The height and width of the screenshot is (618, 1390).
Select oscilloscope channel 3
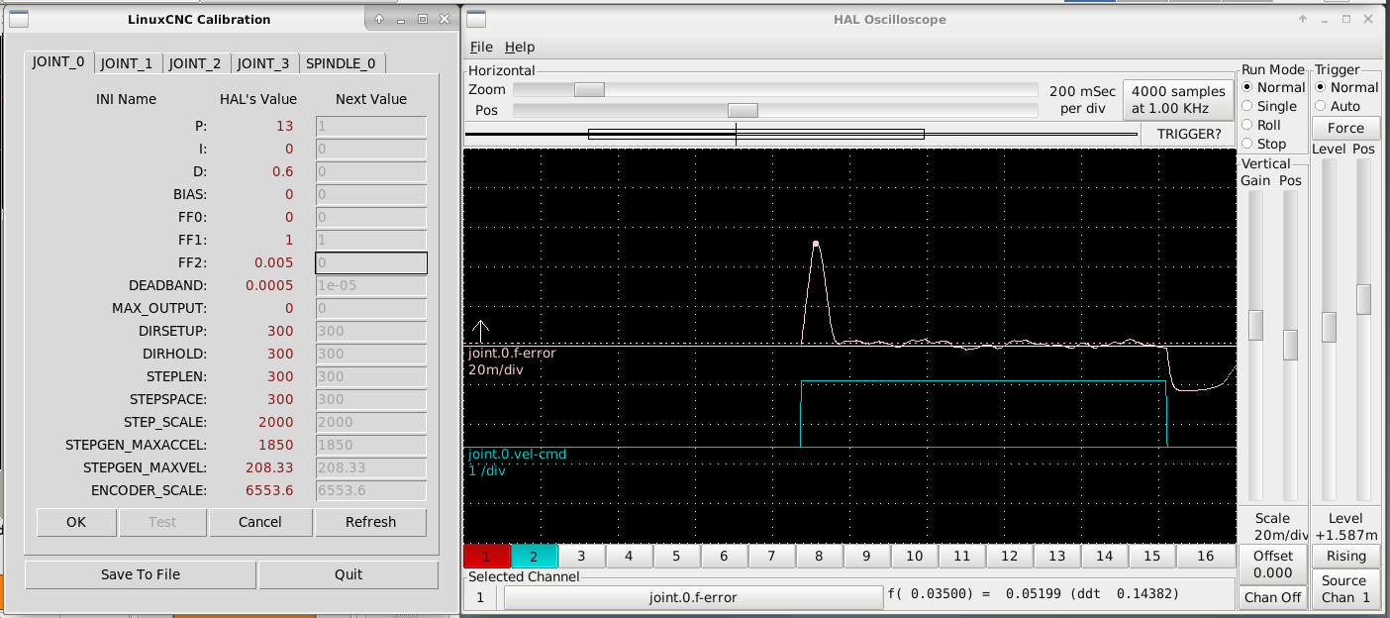[x=581, y=556]
